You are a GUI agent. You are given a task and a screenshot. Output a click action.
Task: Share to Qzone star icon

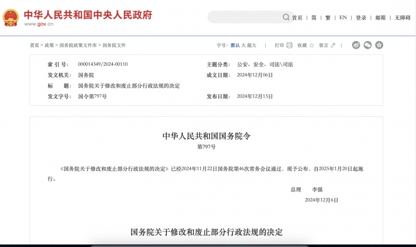click(x=379, y=45)
